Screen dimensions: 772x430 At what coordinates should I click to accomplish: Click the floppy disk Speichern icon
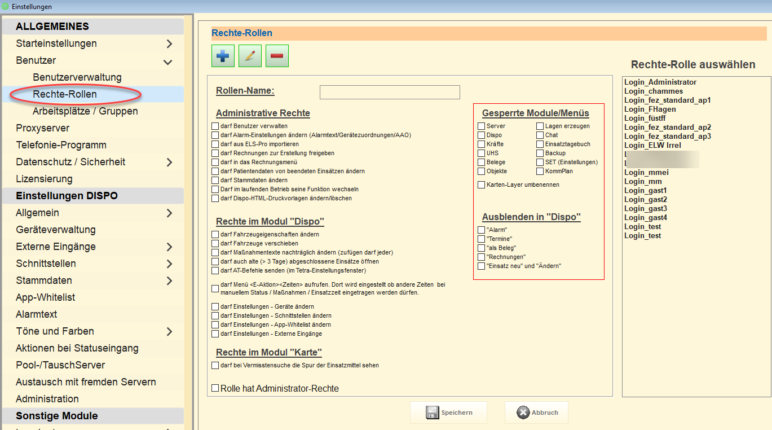(x=433, y=413)
